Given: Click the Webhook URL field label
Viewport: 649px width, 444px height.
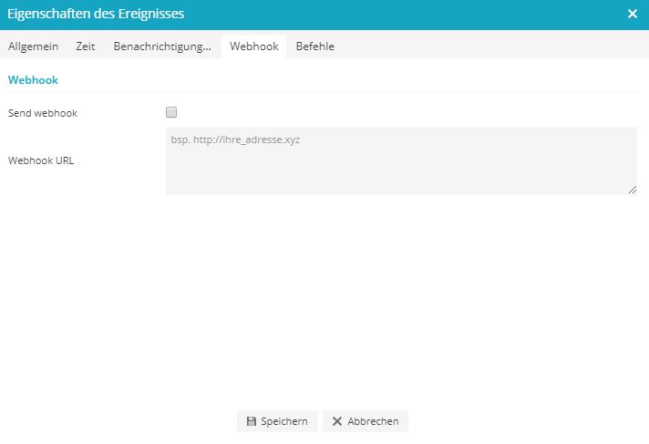Looking at the screenshot, I should click(x=41, y=160).
